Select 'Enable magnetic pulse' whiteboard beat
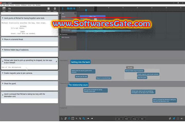 [148, 74]
